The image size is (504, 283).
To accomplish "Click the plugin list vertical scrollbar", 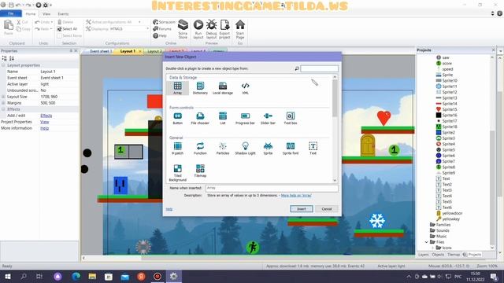I will 335,97.
